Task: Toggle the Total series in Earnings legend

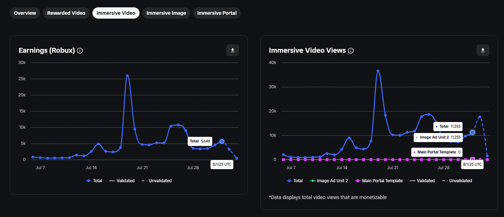Action: [x=94, y=181]
